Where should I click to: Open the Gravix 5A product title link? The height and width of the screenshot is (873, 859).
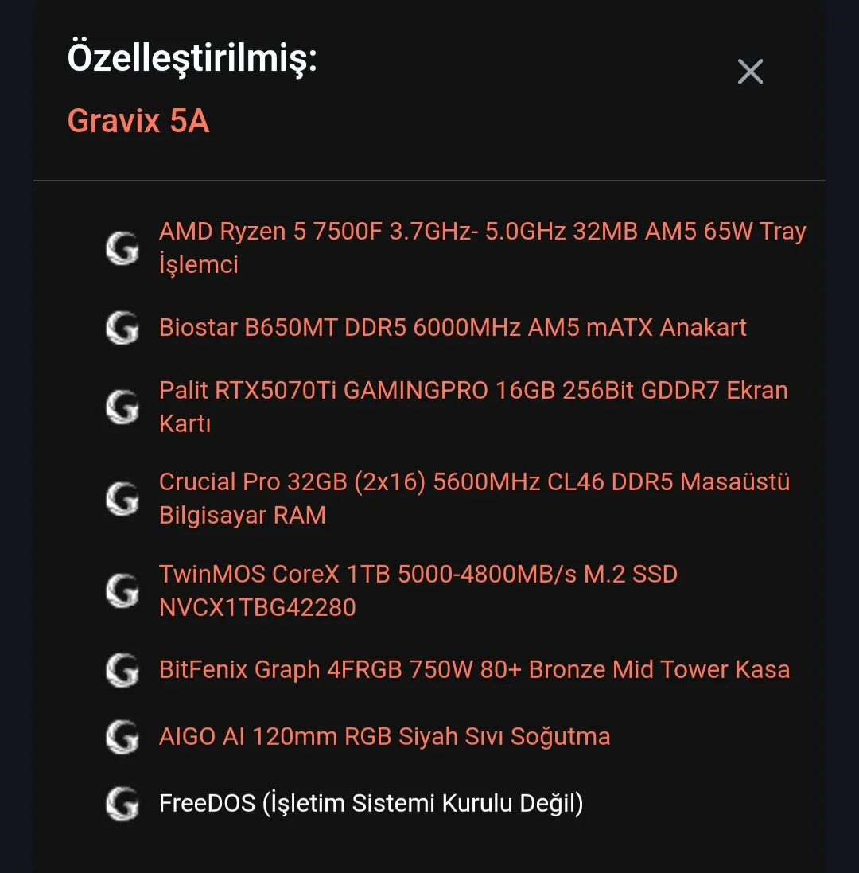pyautogui.click(x=138, y=121)
